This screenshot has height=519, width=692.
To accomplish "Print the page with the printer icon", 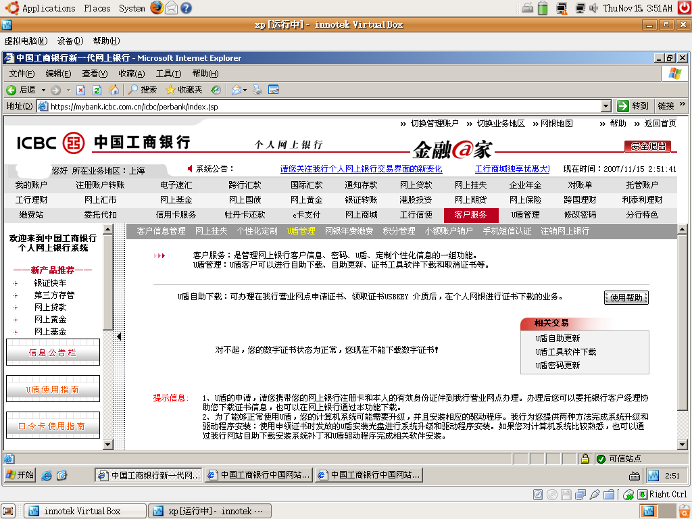I will (257, 90).
